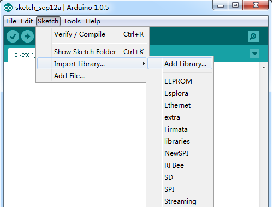Click the Arduino logo in title bar
This screenshot has width=273, height=208.
click(x=8, y=8)
